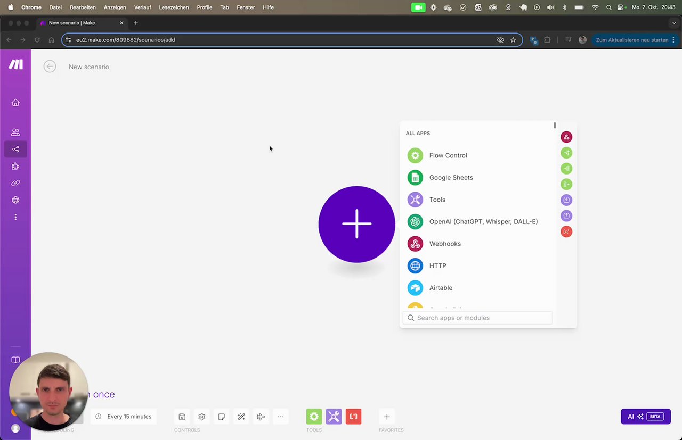Open the Every 15 minutes schedule setting

[124, 417]
